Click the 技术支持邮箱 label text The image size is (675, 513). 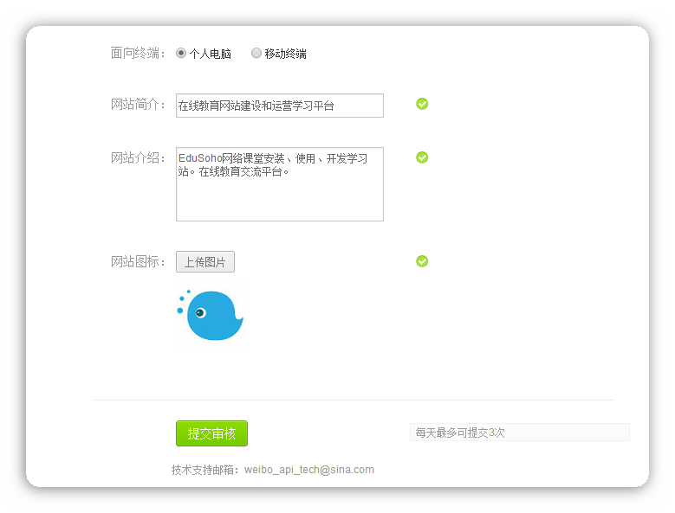pos(206,470)
